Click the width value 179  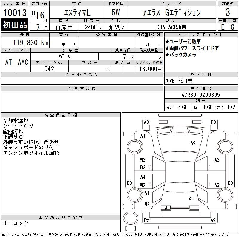(x=207, y=107)
